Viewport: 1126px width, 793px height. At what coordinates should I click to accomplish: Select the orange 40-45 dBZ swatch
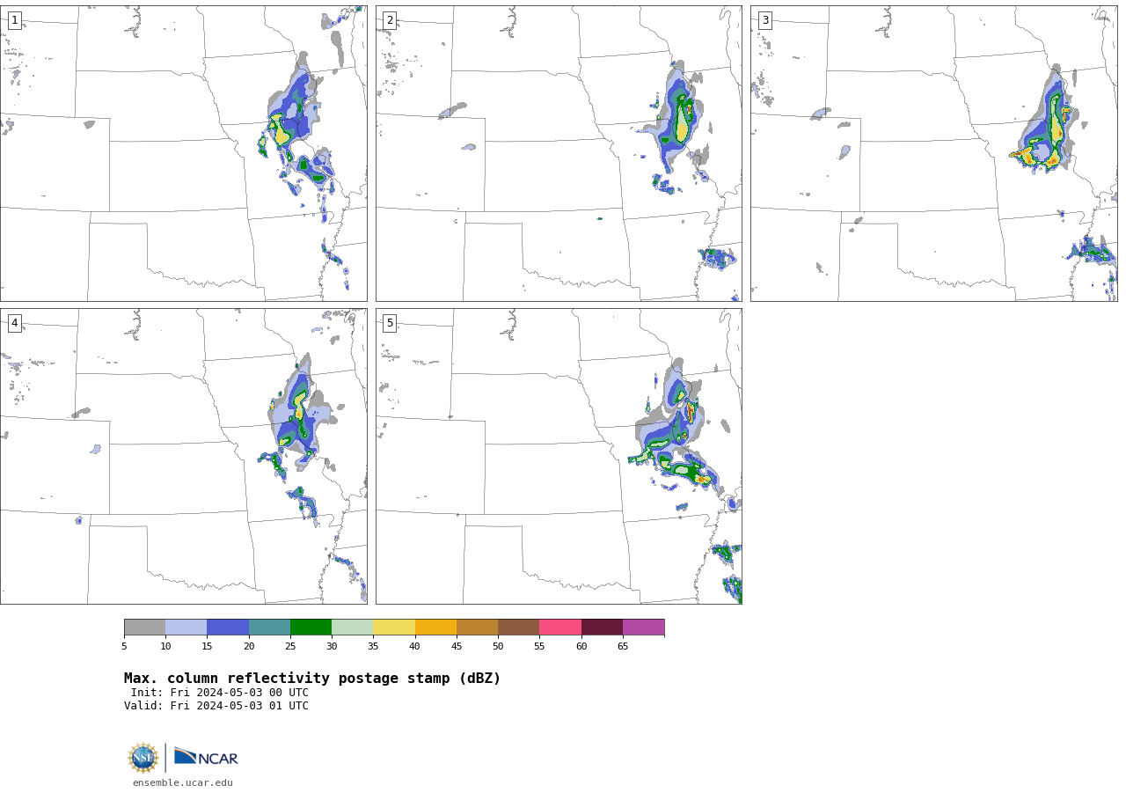(x=435, y=627)
